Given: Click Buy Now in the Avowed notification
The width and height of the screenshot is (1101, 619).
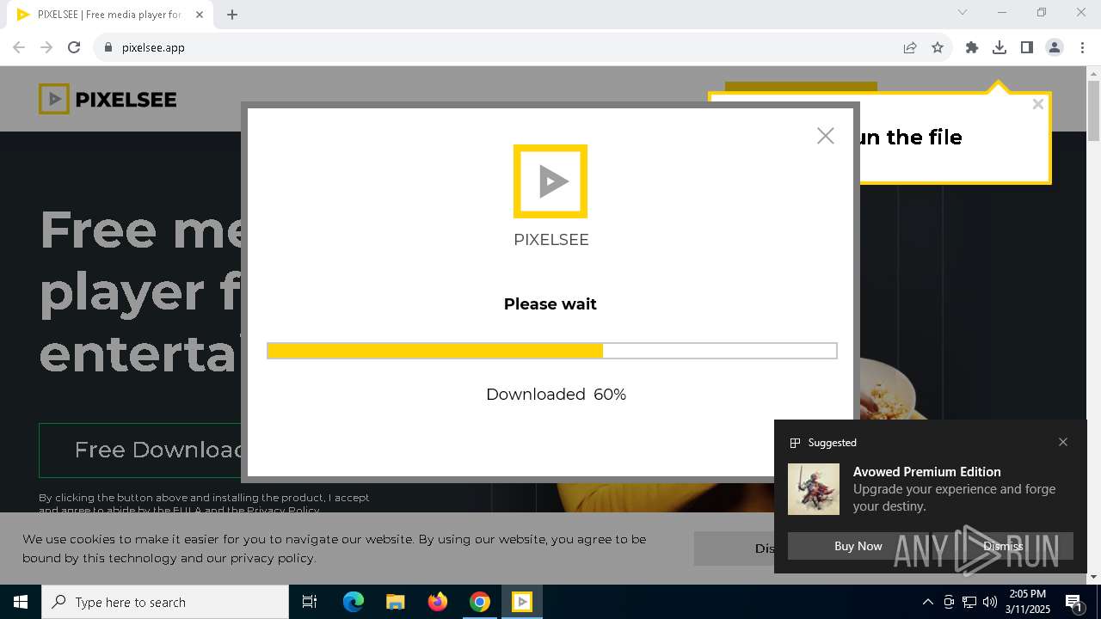Looking at the screenshot, I should (x=858, y=546).
